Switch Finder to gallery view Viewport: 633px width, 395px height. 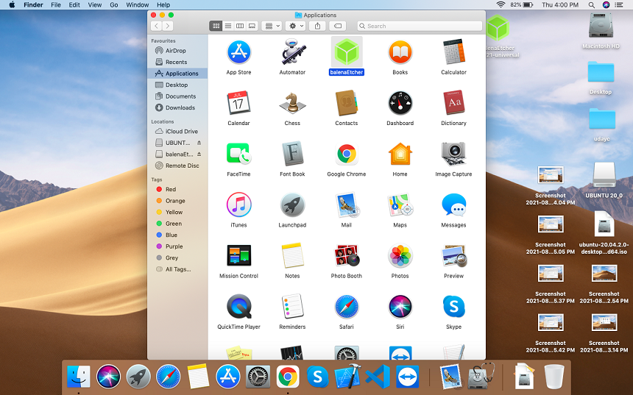tap(252, 26)
